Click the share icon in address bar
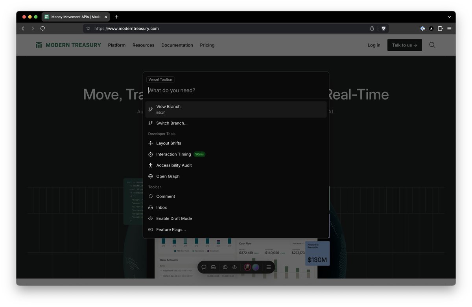Screen dimensions: 472x307 372,28
